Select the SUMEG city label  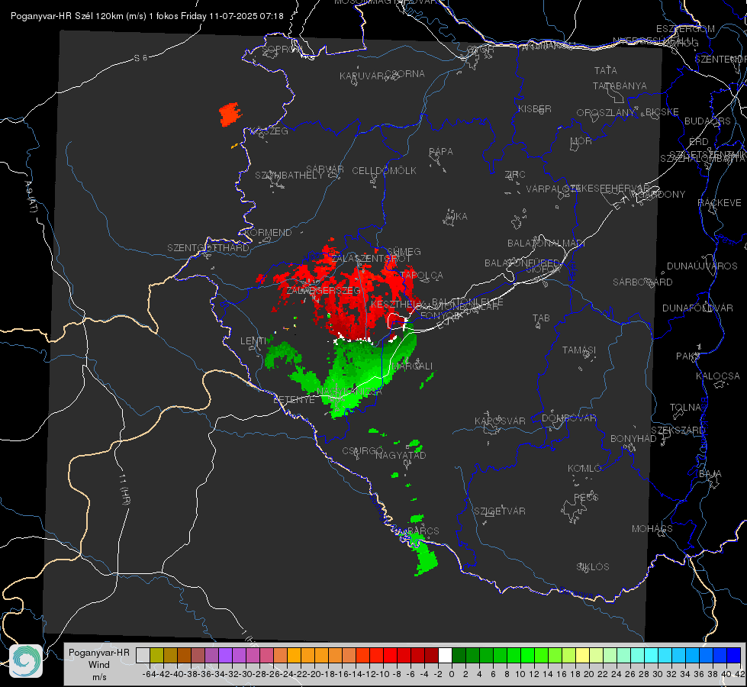pos(404,251)
